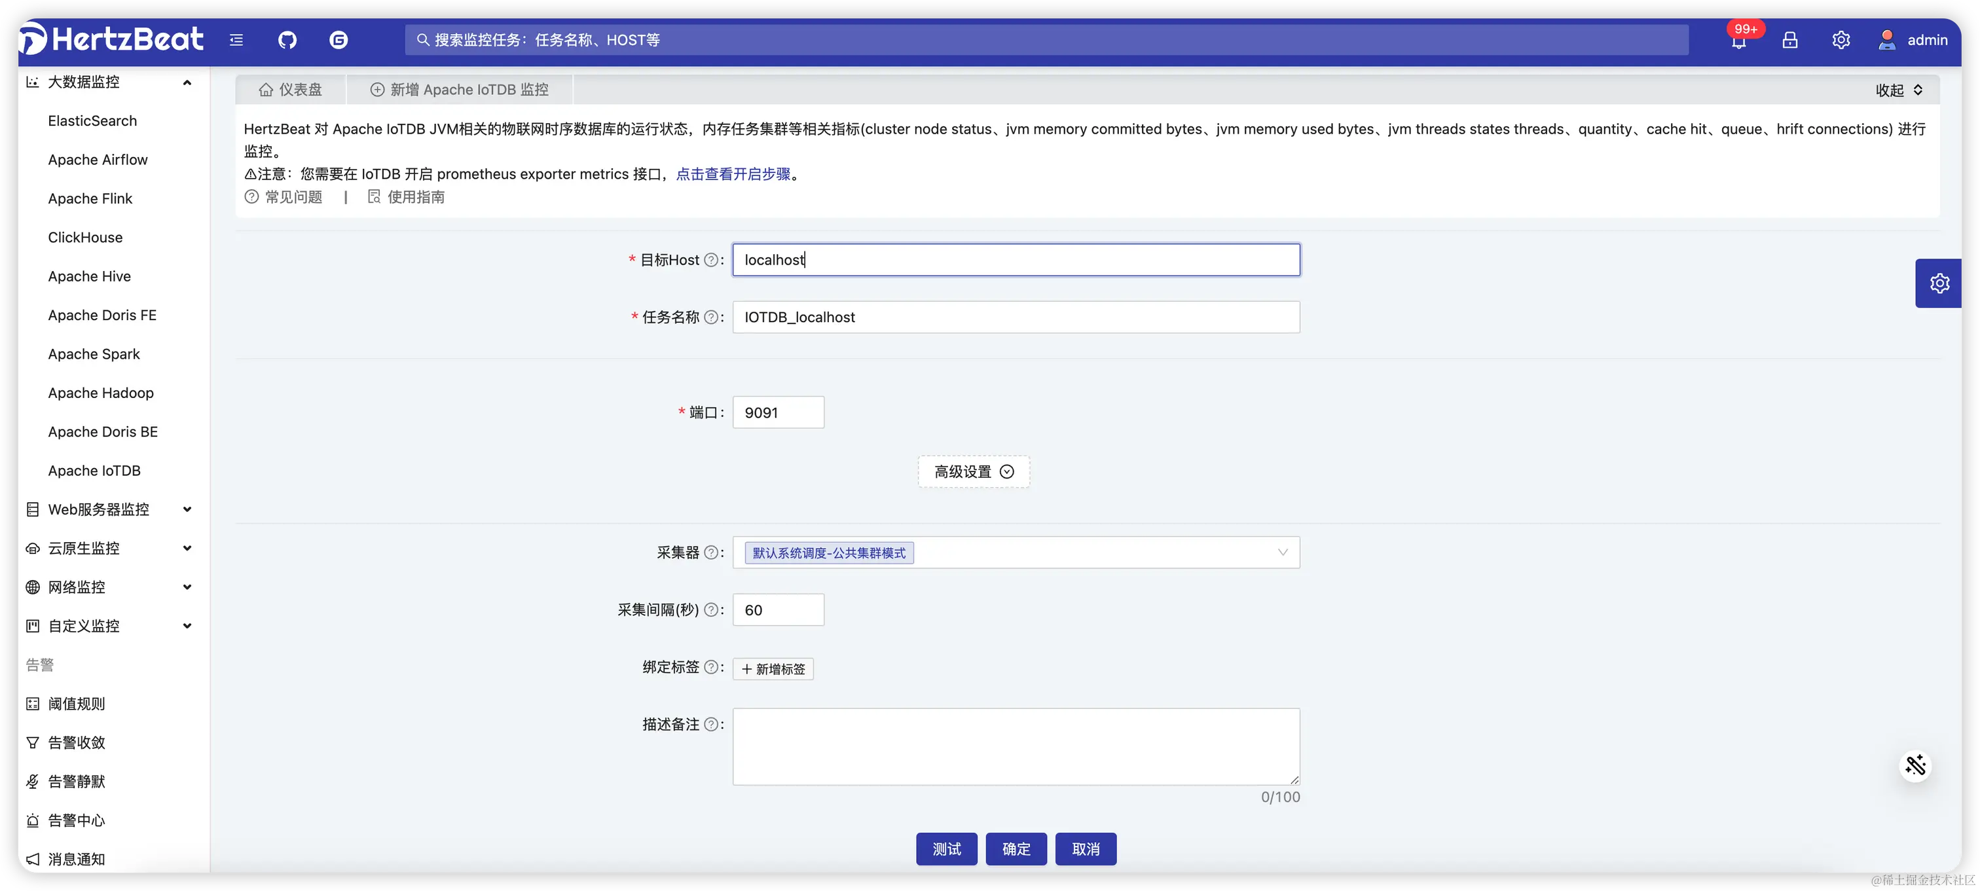Focus the 端口 port input field

[778, 412]
